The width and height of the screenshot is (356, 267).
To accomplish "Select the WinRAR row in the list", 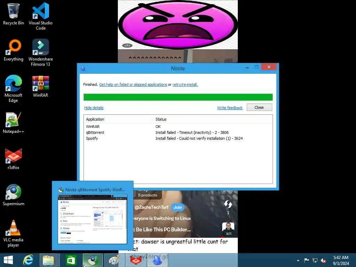I will click(x=178, y=127).
